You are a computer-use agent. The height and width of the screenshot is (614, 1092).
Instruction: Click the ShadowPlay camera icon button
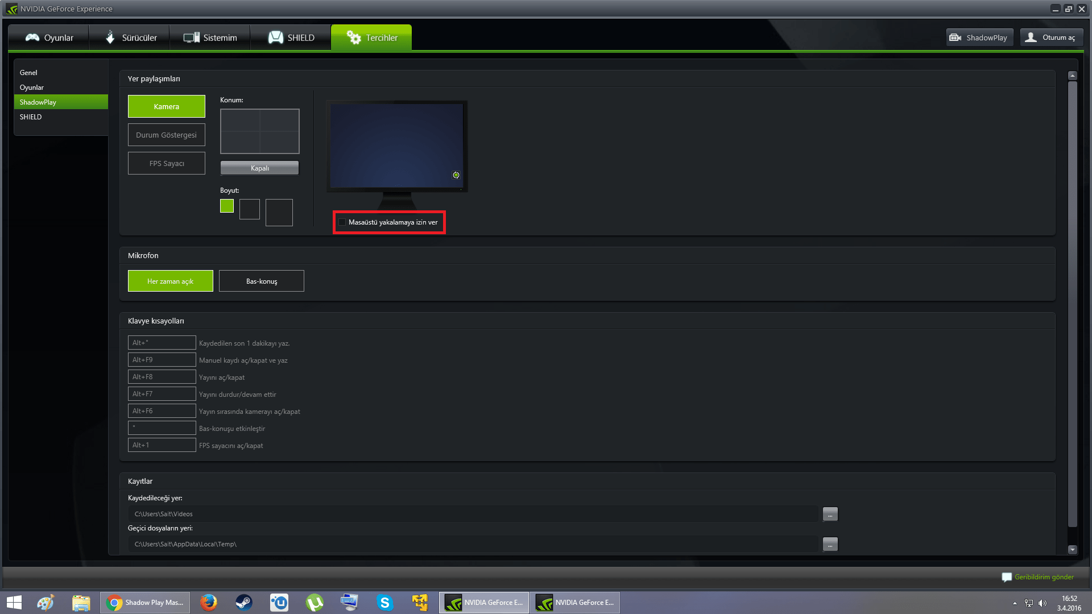[955, 38]
